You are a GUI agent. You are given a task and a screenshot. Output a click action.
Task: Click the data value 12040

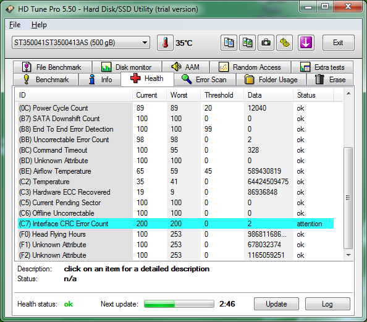click(x=257, y=108)
